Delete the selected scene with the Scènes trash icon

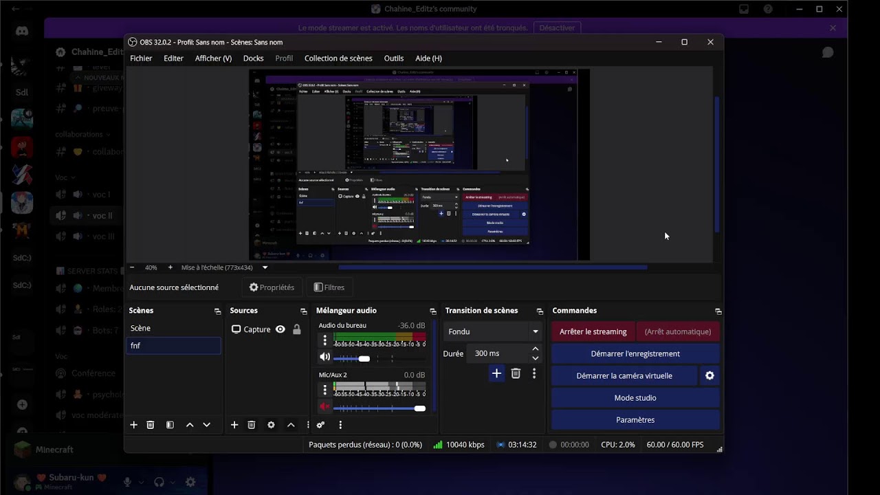151,425
